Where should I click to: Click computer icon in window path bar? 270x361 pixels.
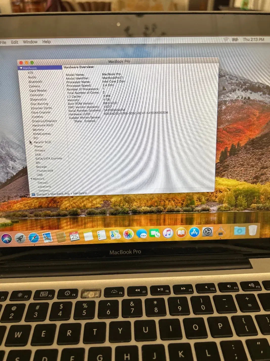pos(33,195)
